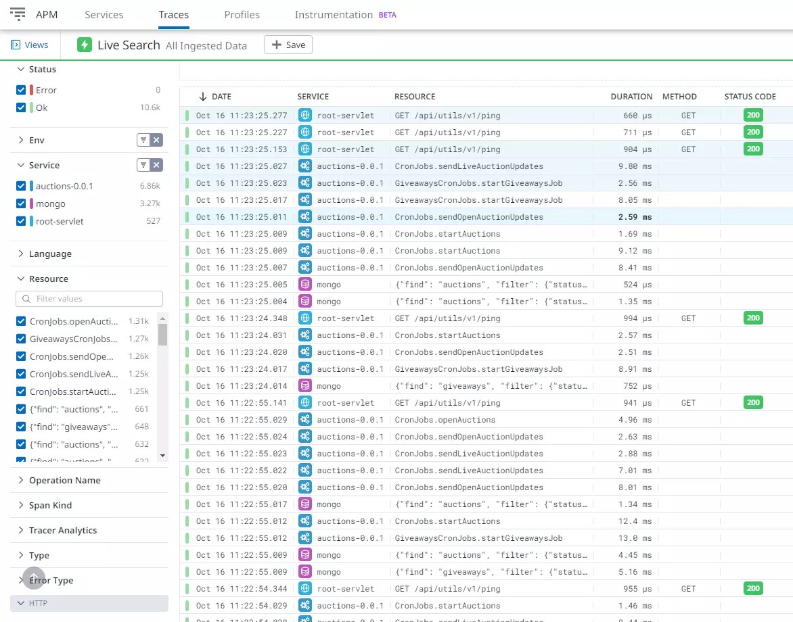The image size is (793, 622).
Task: Click the Live Search lightning bolt icon
Action: point(84,44)
